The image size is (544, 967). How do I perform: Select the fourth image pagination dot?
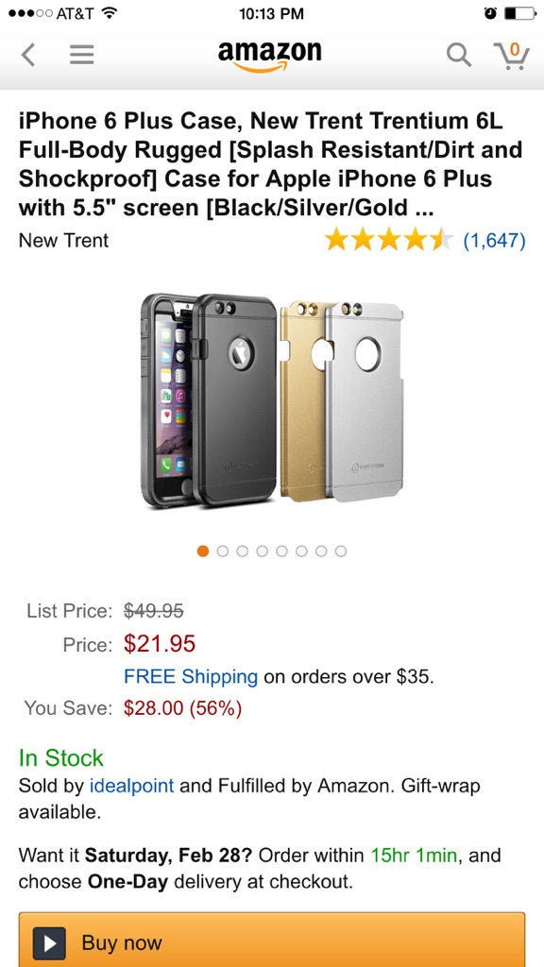263,551
